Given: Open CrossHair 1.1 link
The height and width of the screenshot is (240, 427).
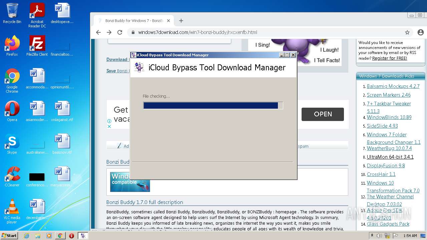Looking at the screenshot, I should (x=381, y=174).
